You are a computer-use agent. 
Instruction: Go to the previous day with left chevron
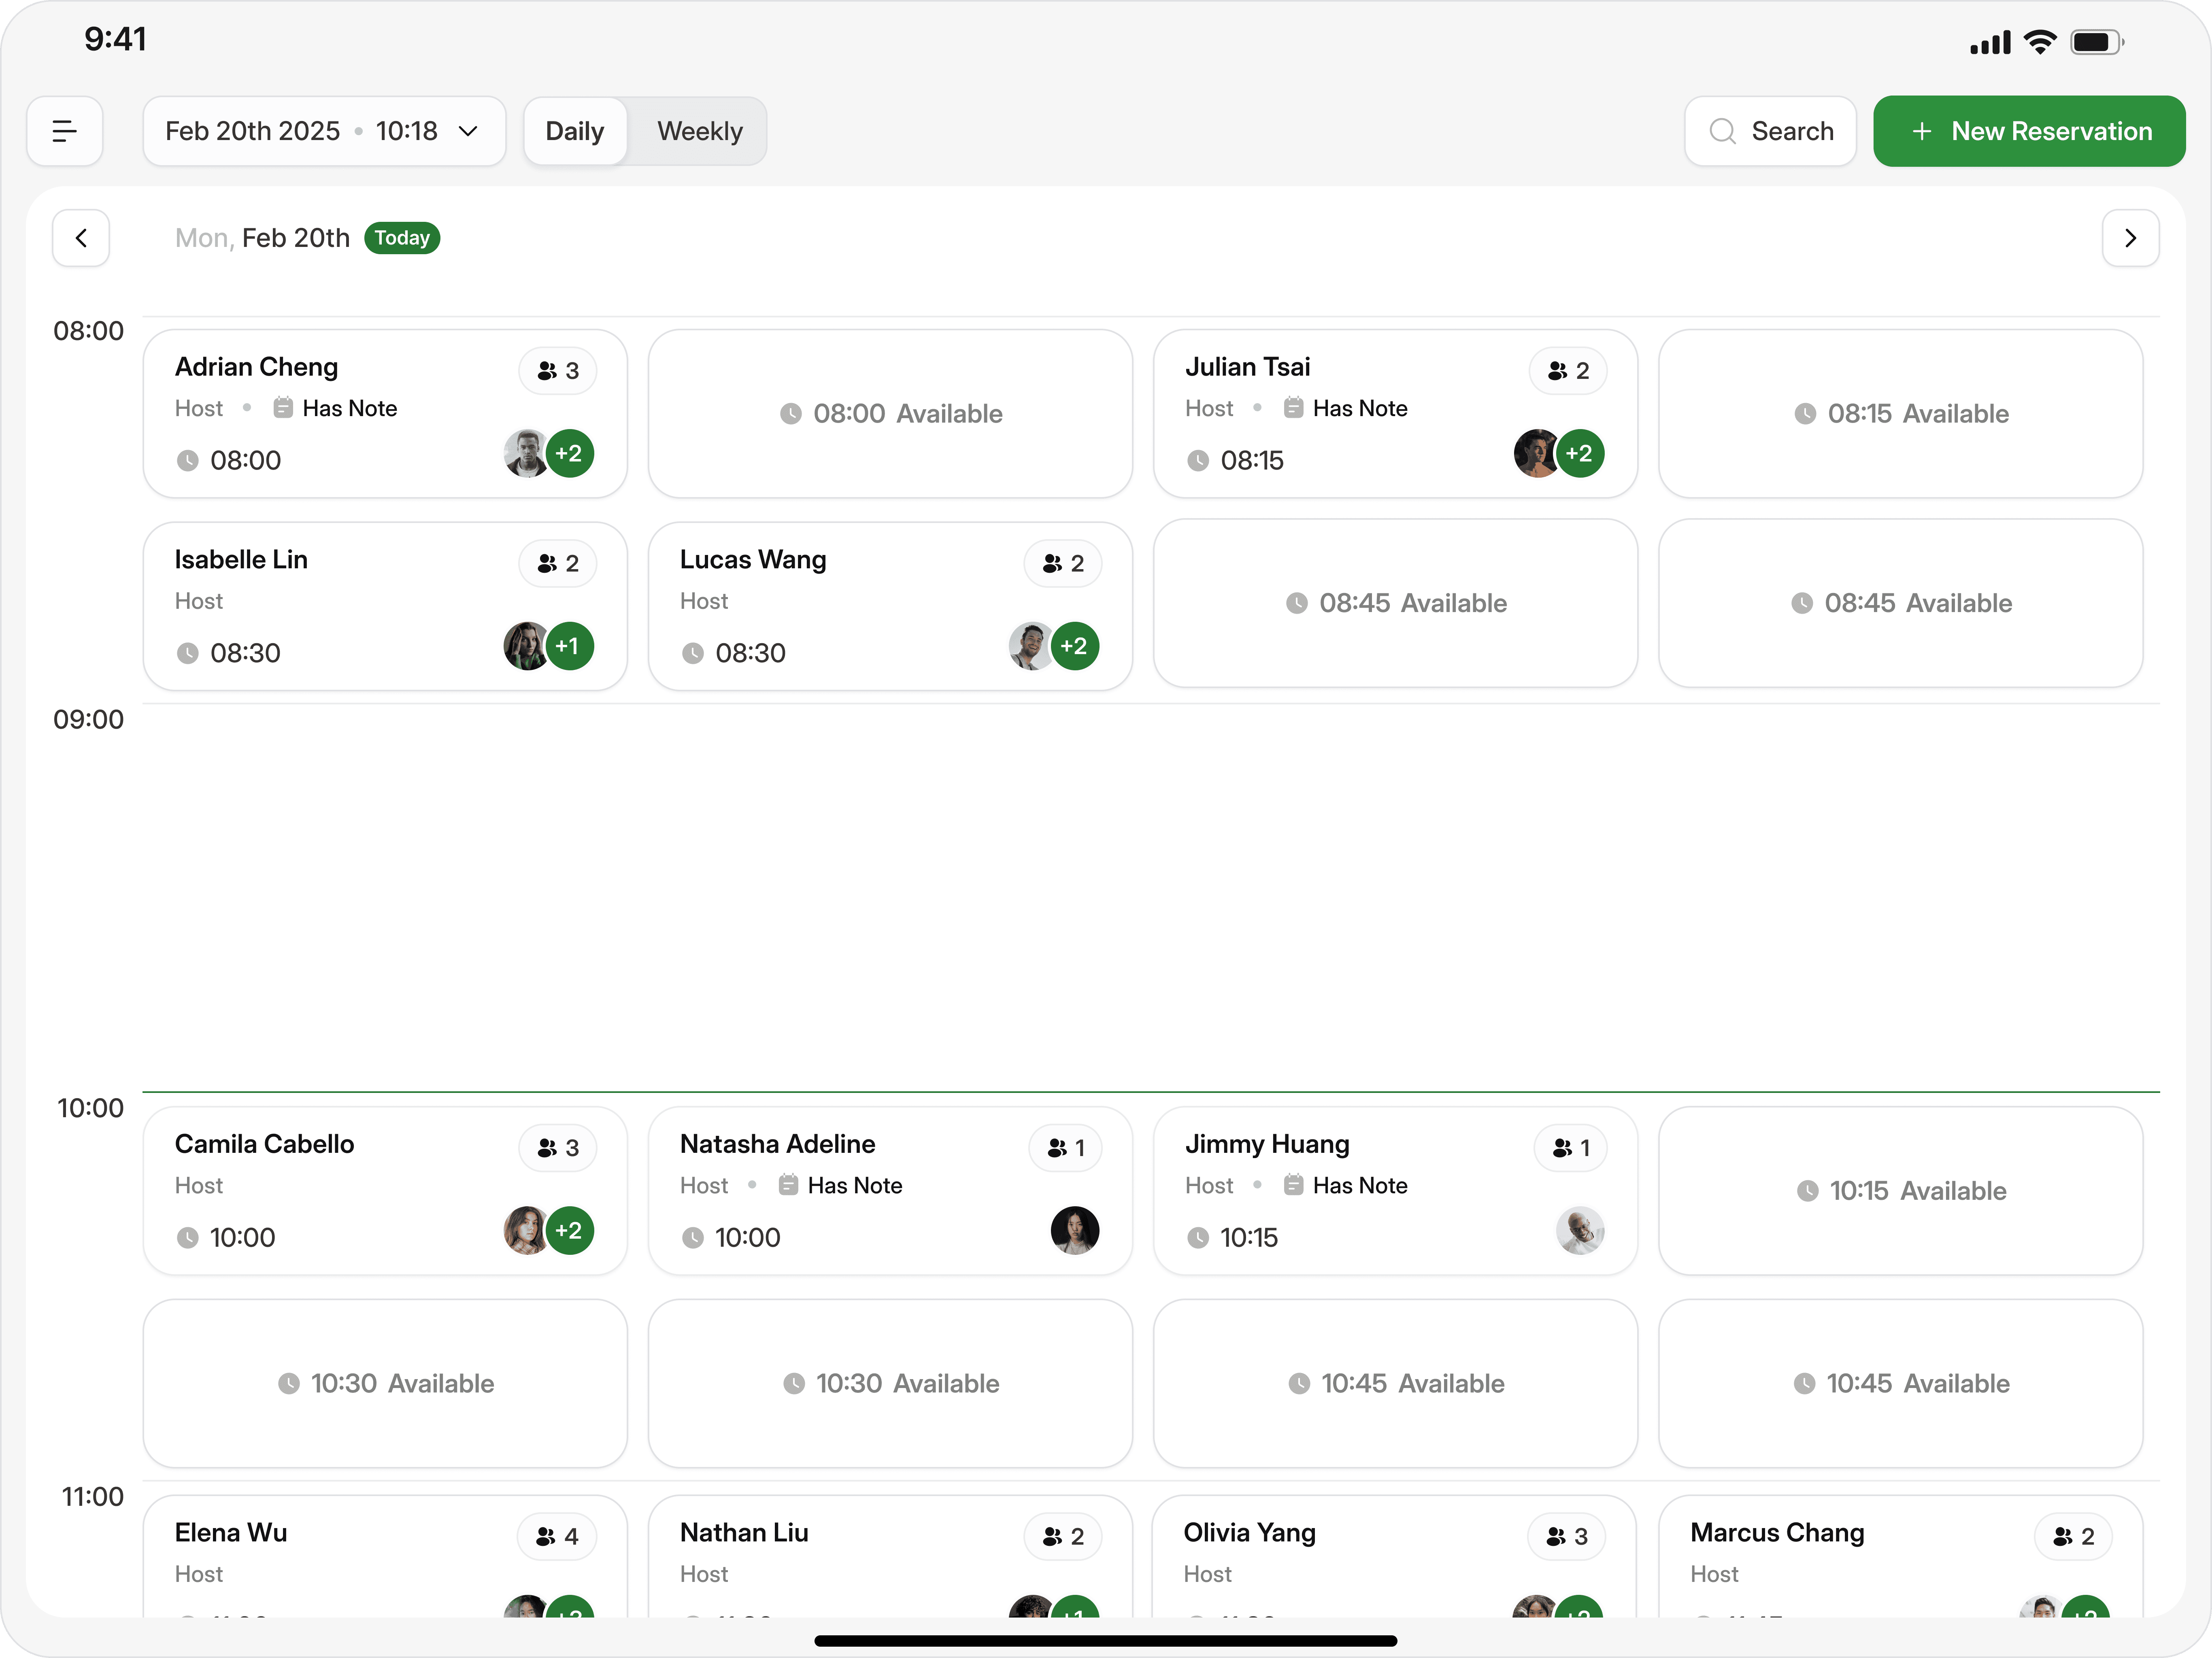point(81,238)
